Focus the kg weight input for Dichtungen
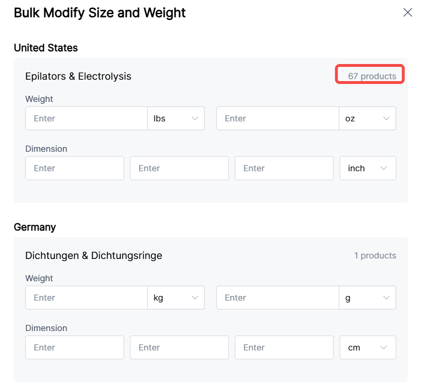The height and width of the screenshot is (387, 422). pyautogui.click(x=86, y=298)
